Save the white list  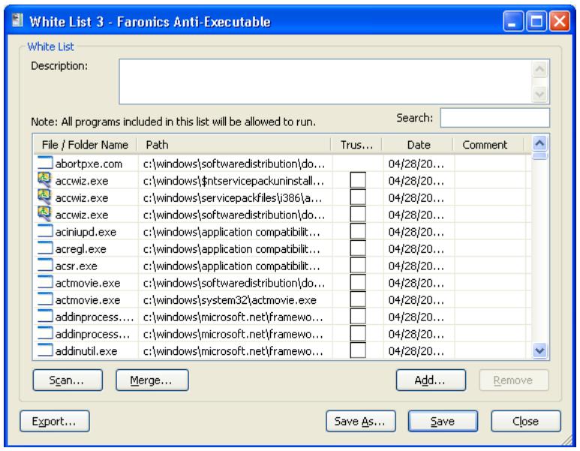443,421
